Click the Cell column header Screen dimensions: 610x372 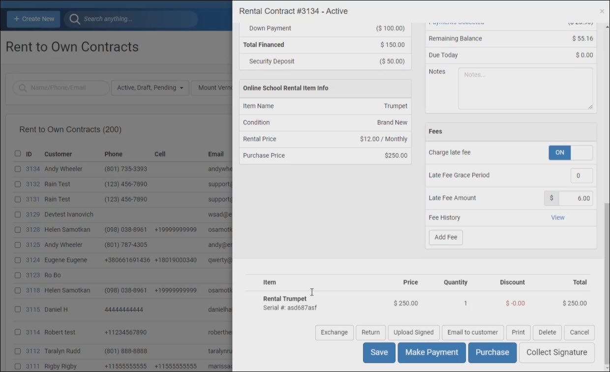coord(160,154)
